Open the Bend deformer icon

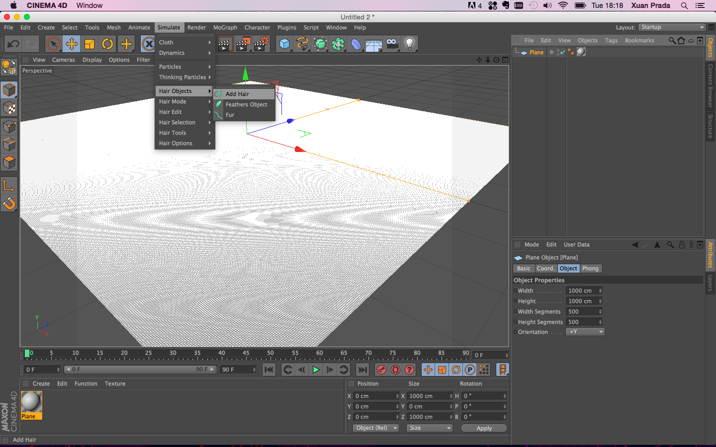(356, 44)
